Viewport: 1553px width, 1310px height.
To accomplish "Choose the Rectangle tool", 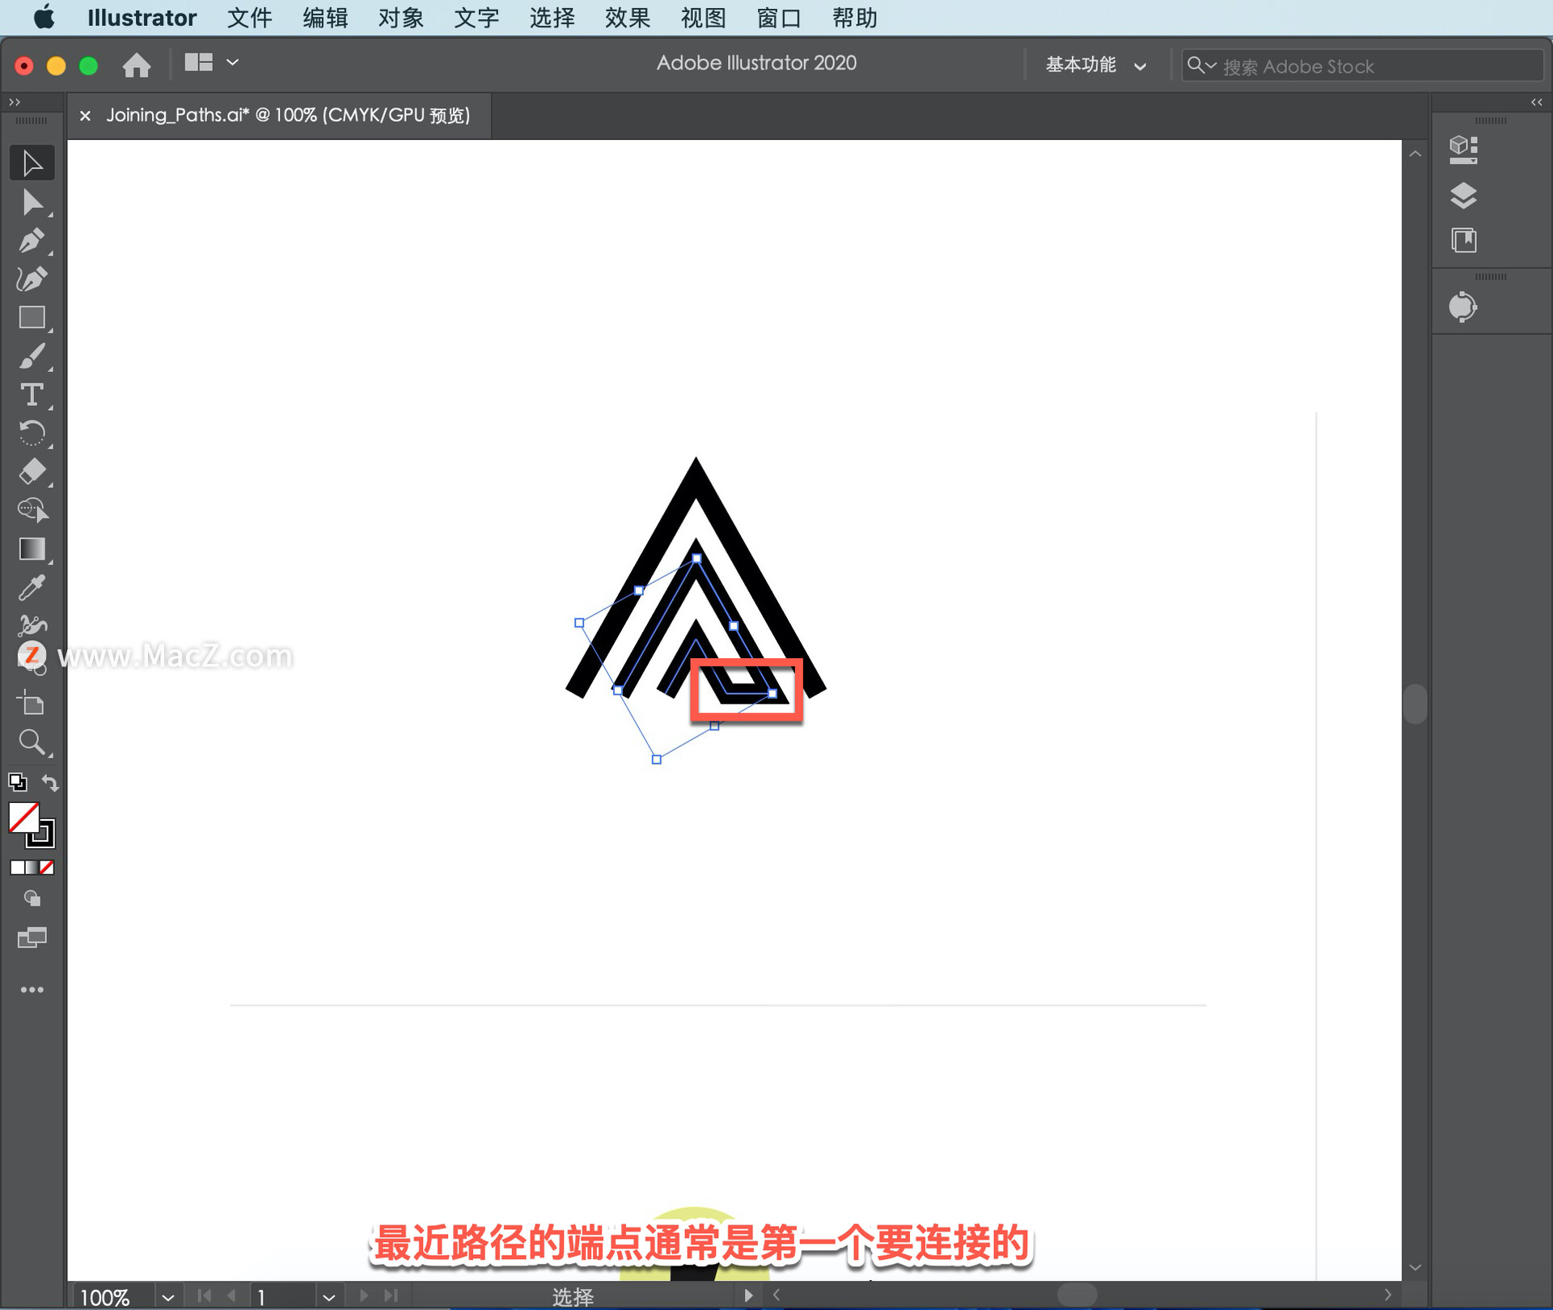I will [32, 318].
